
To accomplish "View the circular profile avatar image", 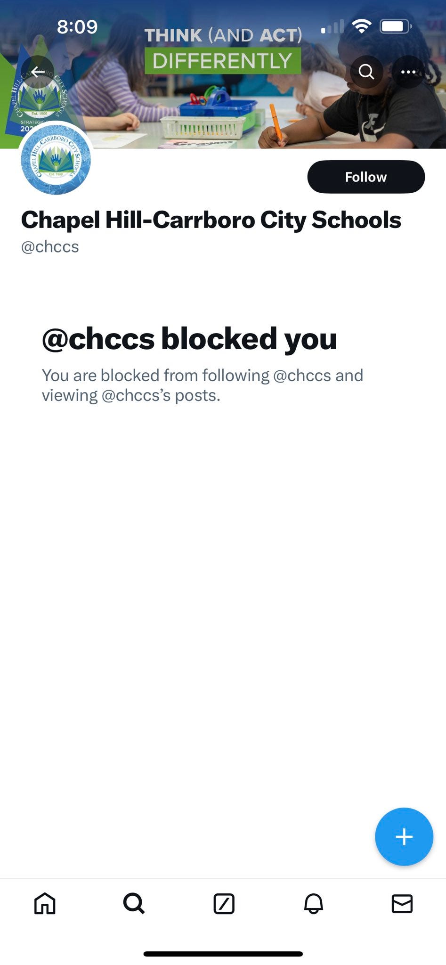I will coord(56,159).
